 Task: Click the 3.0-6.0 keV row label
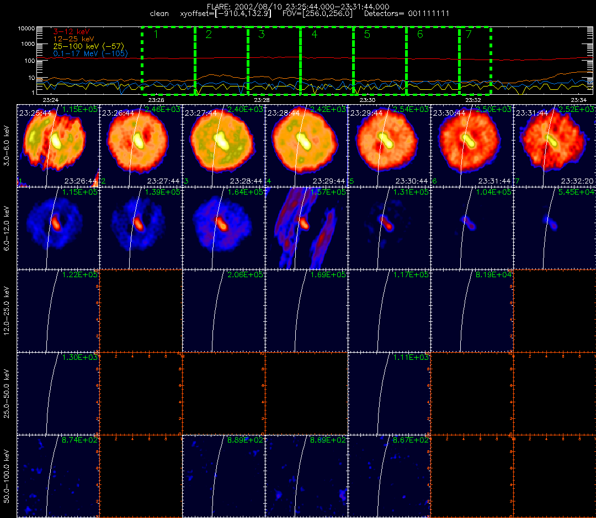7,146
